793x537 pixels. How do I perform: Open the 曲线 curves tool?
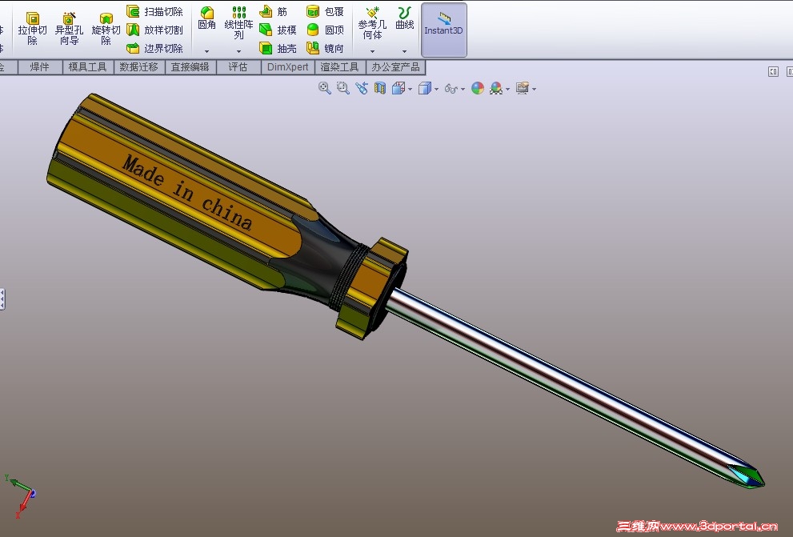tap(405, 18)
